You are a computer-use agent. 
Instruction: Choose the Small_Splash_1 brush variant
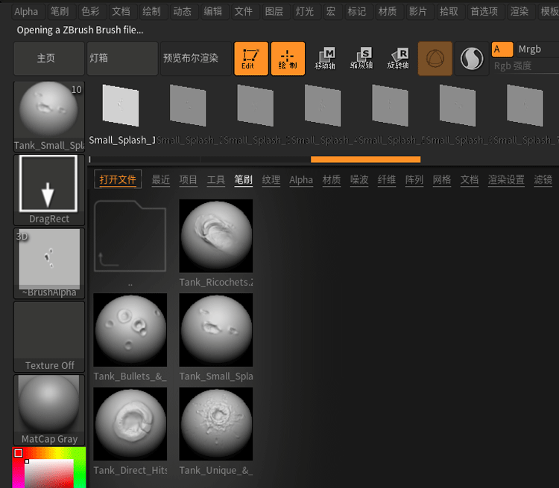pos(121,115)
